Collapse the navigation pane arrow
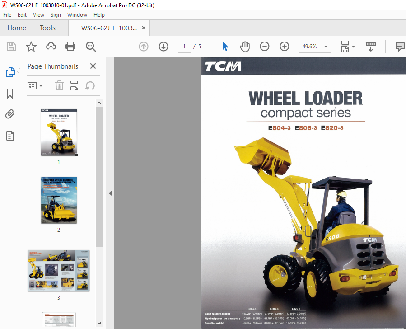The image size is (406, 329). tap(110, 193)
